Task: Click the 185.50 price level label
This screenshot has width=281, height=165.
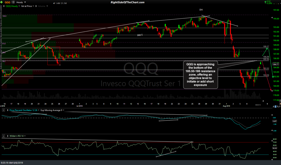Action: tap(266, 59)
